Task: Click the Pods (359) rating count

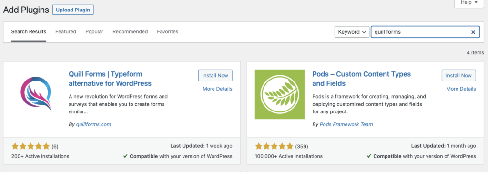Action: [302, 146]
